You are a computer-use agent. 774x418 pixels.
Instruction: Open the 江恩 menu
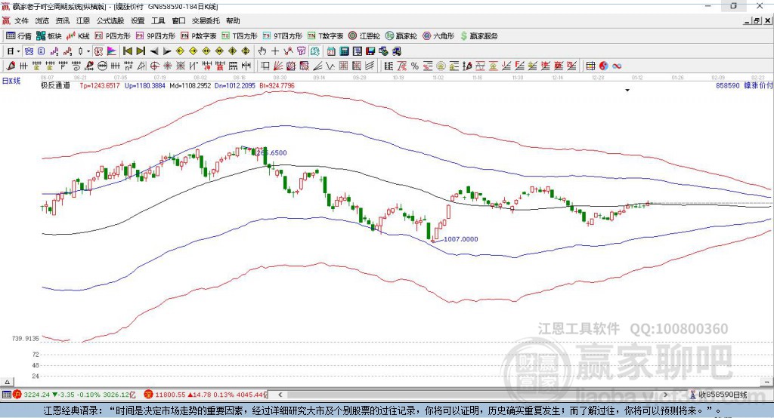[83, 20]
